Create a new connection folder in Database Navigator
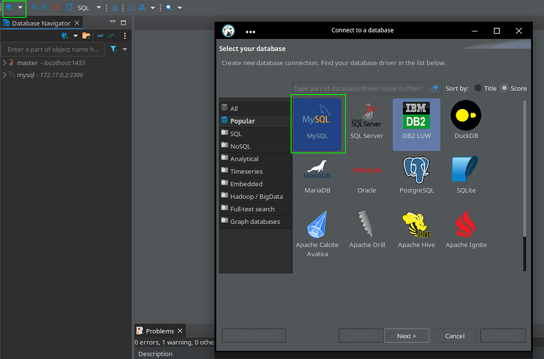This screenshot has height=359, width=544. (86, 34)
